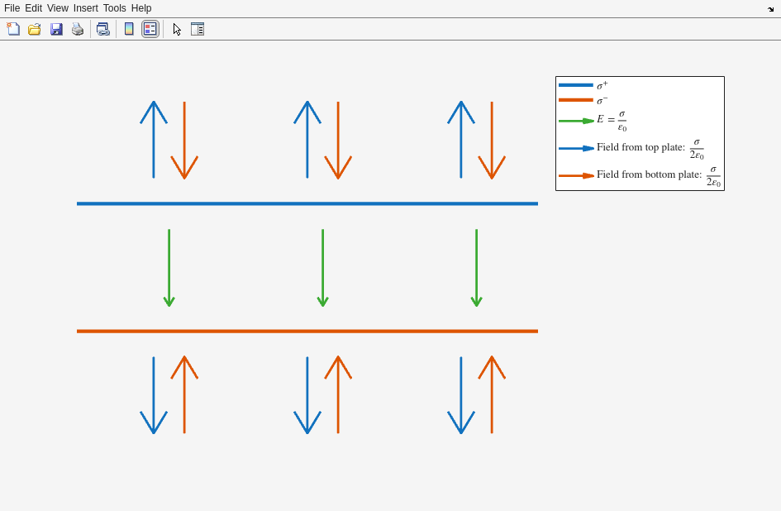Click the Link Plot icon

(102, 29)
